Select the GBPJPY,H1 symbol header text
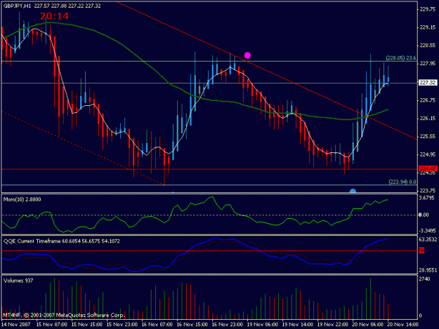 17,6
